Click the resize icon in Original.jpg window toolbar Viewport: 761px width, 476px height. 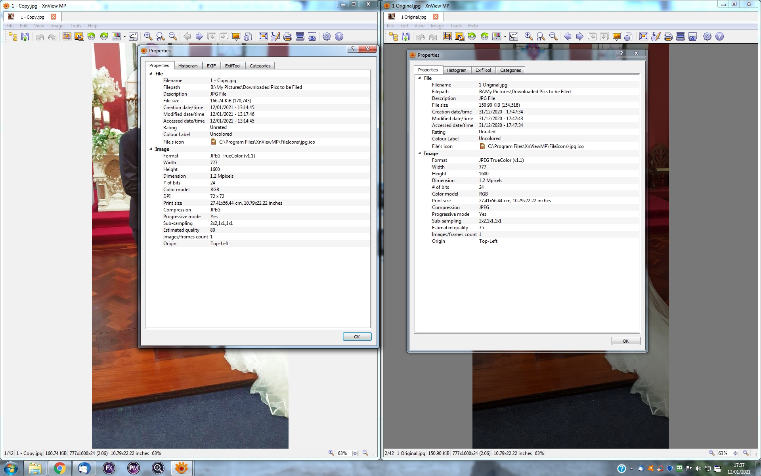(x=459, y=36)
